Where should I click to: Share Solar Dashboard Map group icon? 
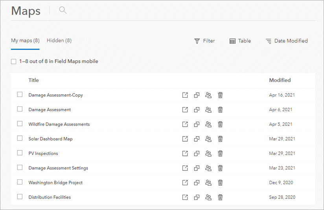(x=208, y=139)
